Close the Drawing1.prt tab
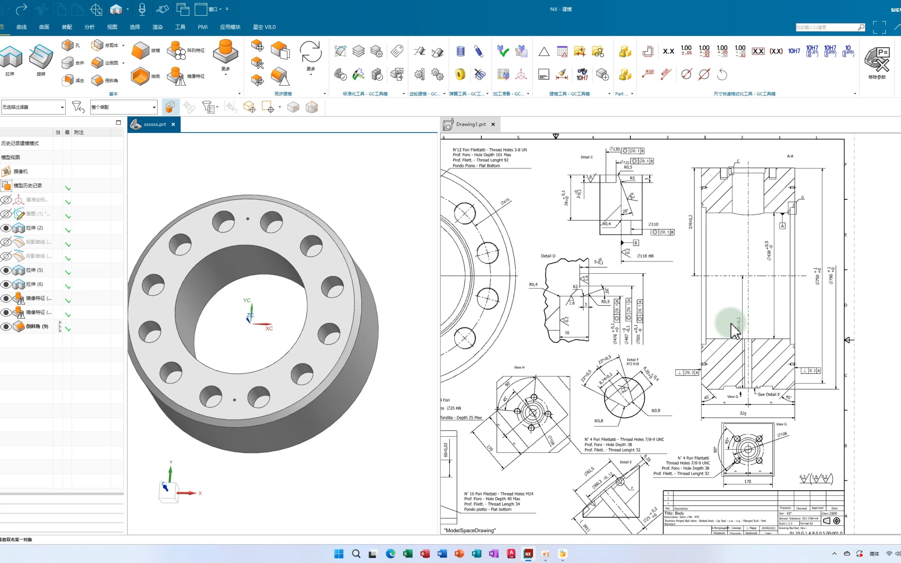Viewport: 901px width, 563px height. [493, 124]
